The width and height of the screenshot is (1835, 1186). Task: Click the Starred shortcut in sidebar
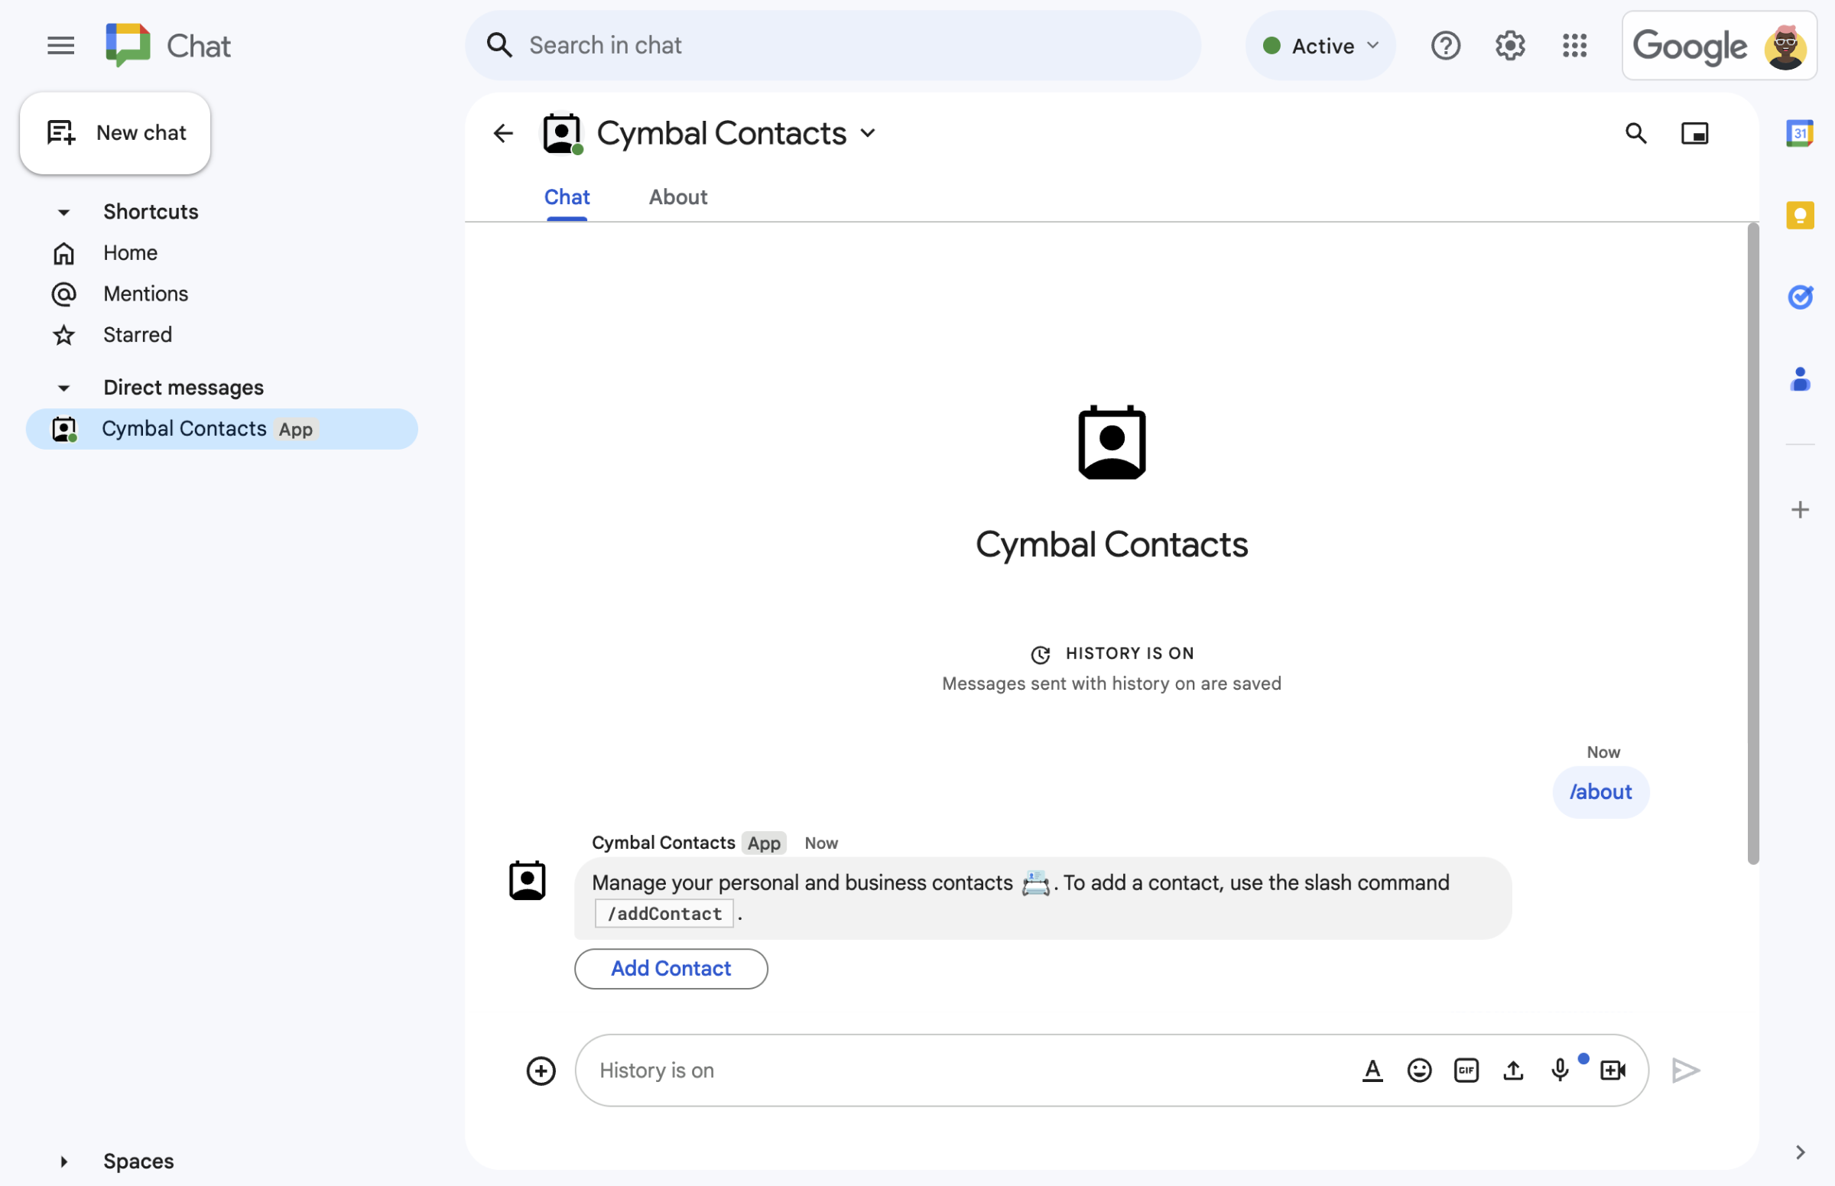pyautogui.click(x=138, y=334)
